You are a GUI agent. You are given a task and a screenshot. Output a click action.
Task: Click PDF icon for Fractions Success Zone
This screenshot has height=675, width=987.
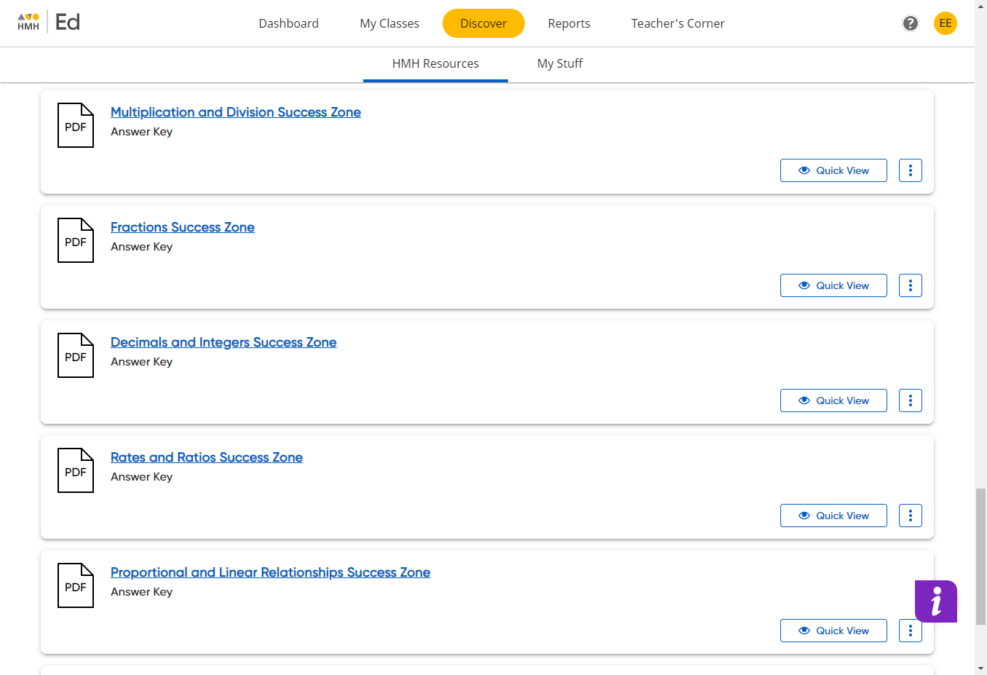click(x=76, y=240)
